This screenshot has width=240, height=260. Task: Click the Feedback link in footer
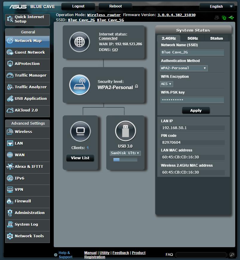121,253
